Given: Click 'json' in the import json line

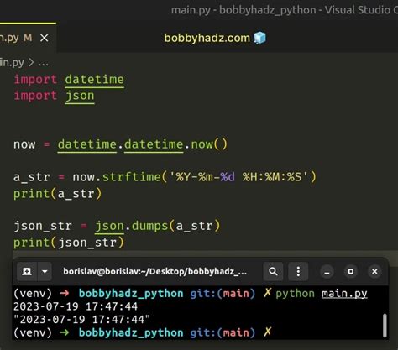Looking at the screenshot, I should point(80,96).
